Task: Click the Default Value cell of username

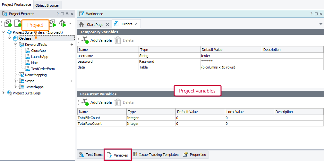Action: coord(231,56)
